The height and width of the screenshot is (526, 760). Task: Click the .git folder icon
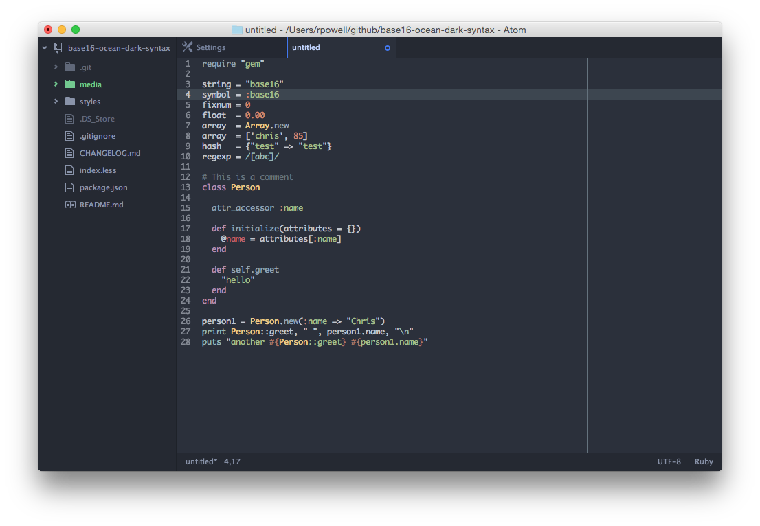tap(69, 67)
